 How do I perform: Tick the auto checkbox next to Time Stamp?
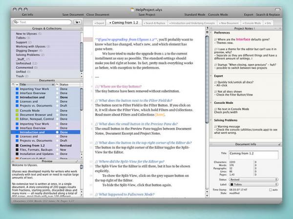[271, 190]
